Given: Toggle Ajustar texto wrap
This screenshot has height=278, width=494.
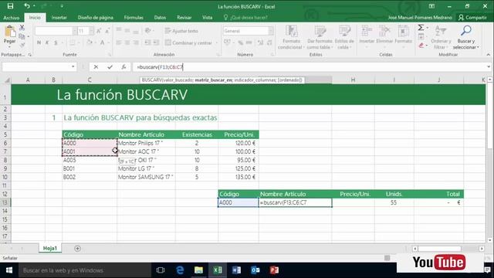Looking at the screenshot, I should coord(181,31).
